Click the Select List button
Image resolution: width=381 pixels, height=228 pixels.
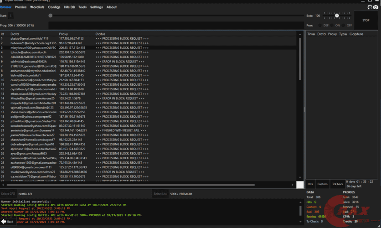(160, 194)
